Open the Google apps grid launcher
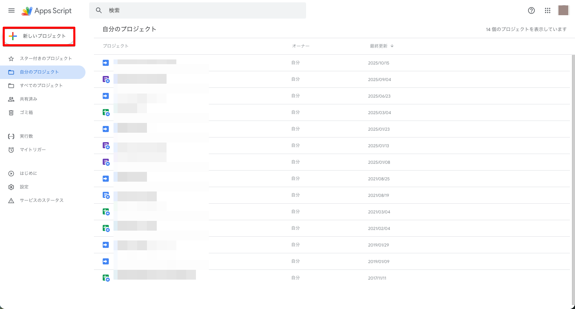The height and width of the screenshot is (309, 575). tap(548, 10)
